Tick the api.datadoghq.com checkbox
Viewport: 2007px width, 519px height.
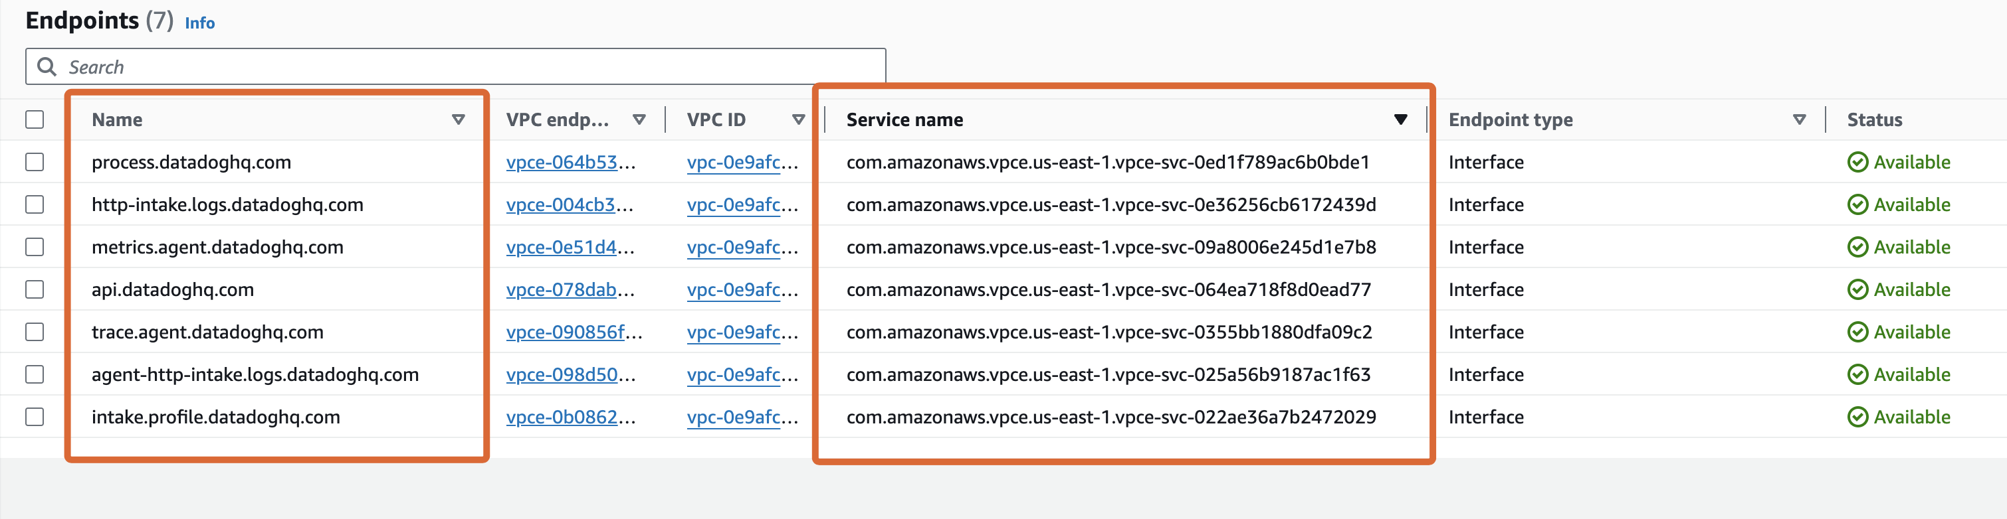(x=35, y=289)
